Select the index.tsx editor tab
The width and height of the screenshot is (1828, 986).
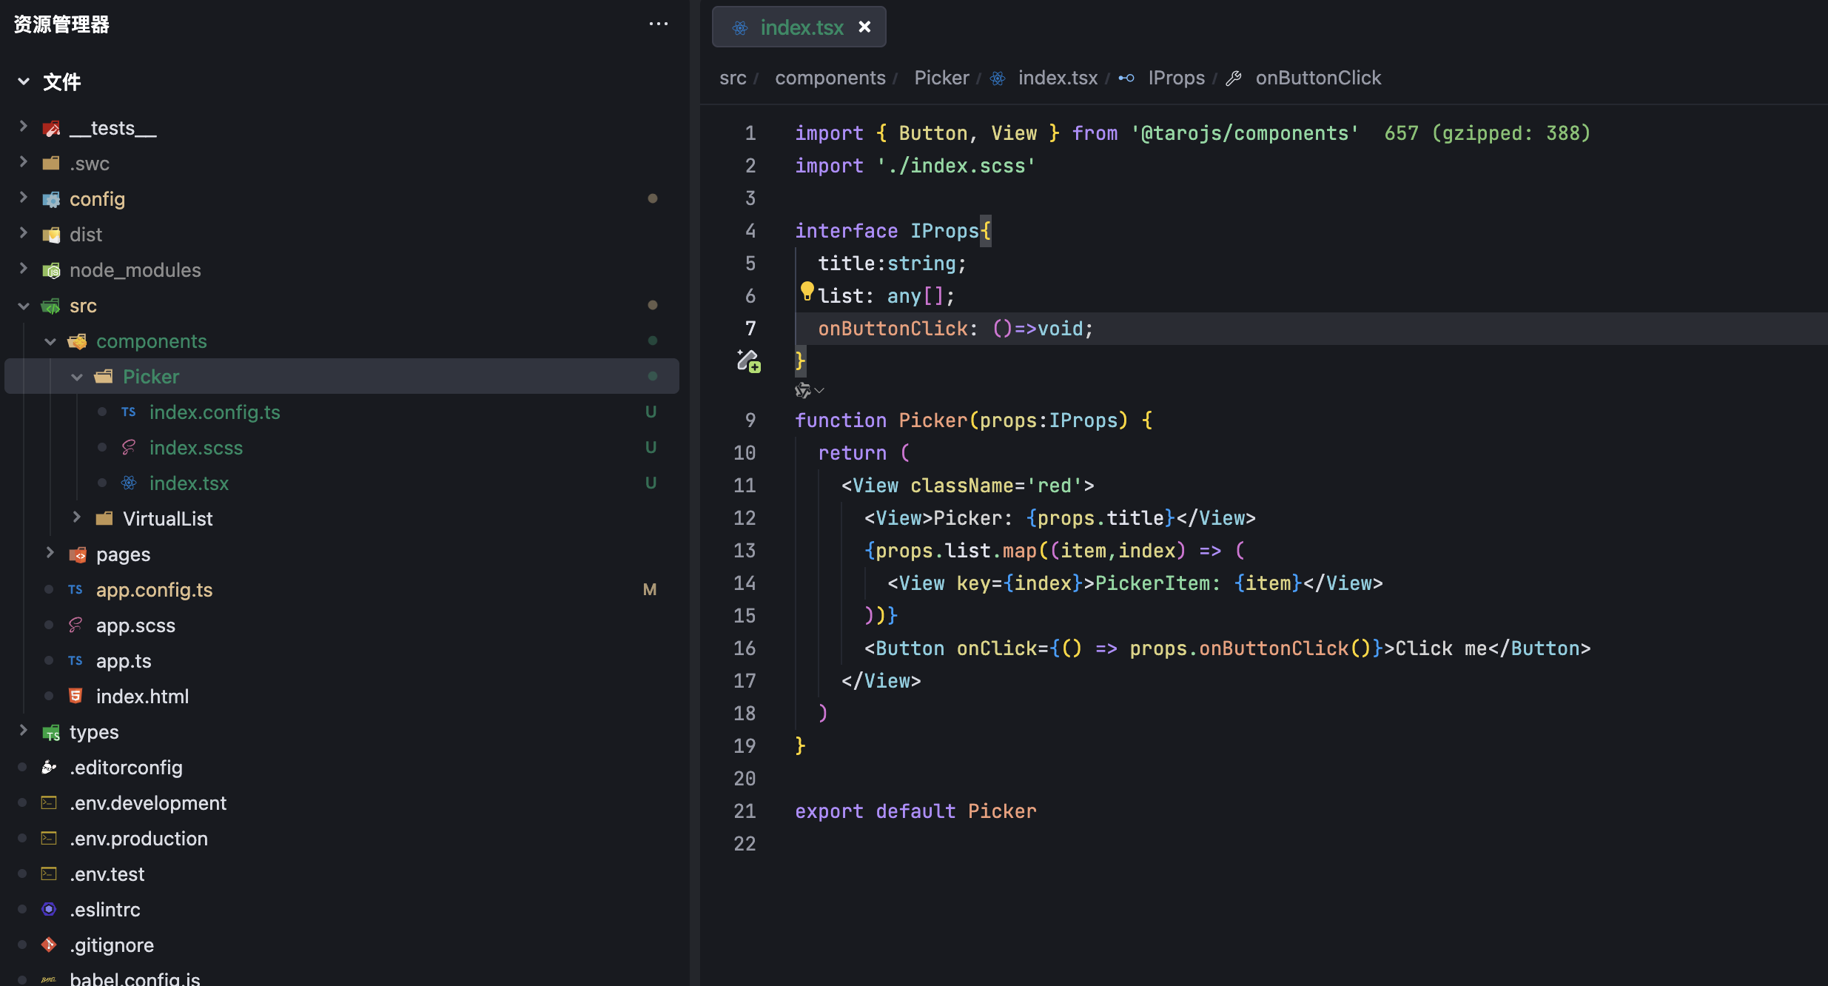801,27
